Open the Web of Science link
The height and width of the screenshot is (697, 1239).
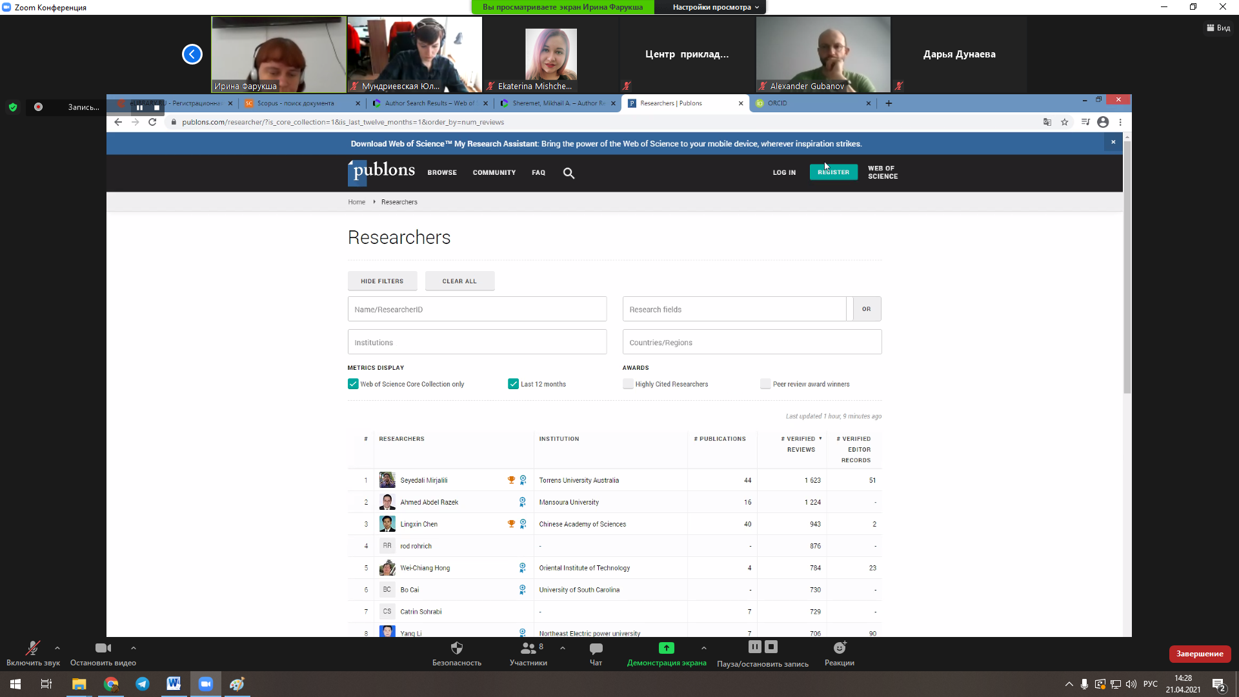883,172
